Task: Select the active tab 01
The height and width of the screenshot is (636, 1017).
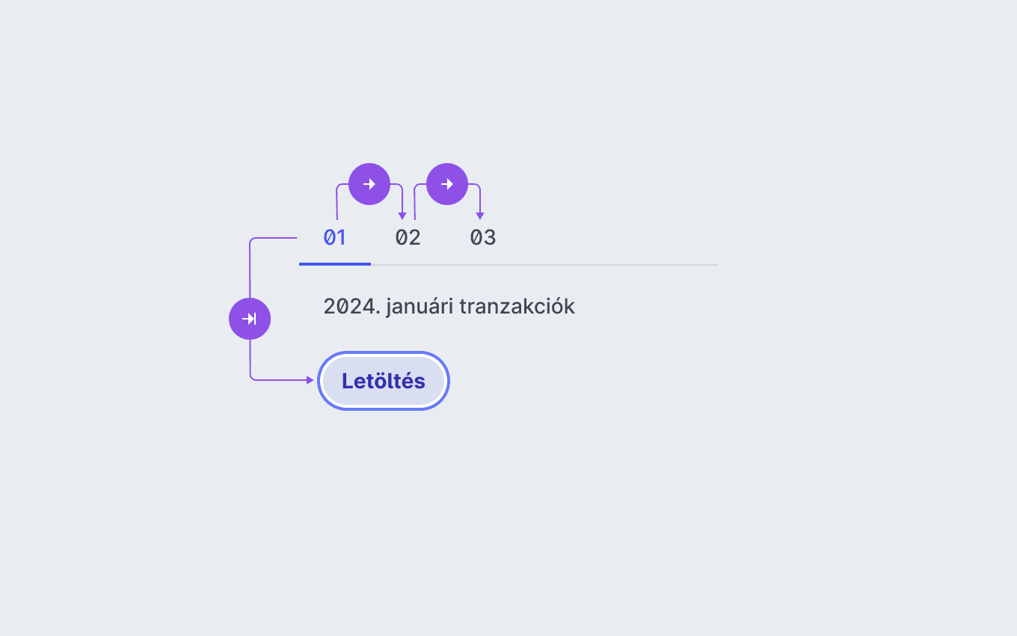Action: 335,238
